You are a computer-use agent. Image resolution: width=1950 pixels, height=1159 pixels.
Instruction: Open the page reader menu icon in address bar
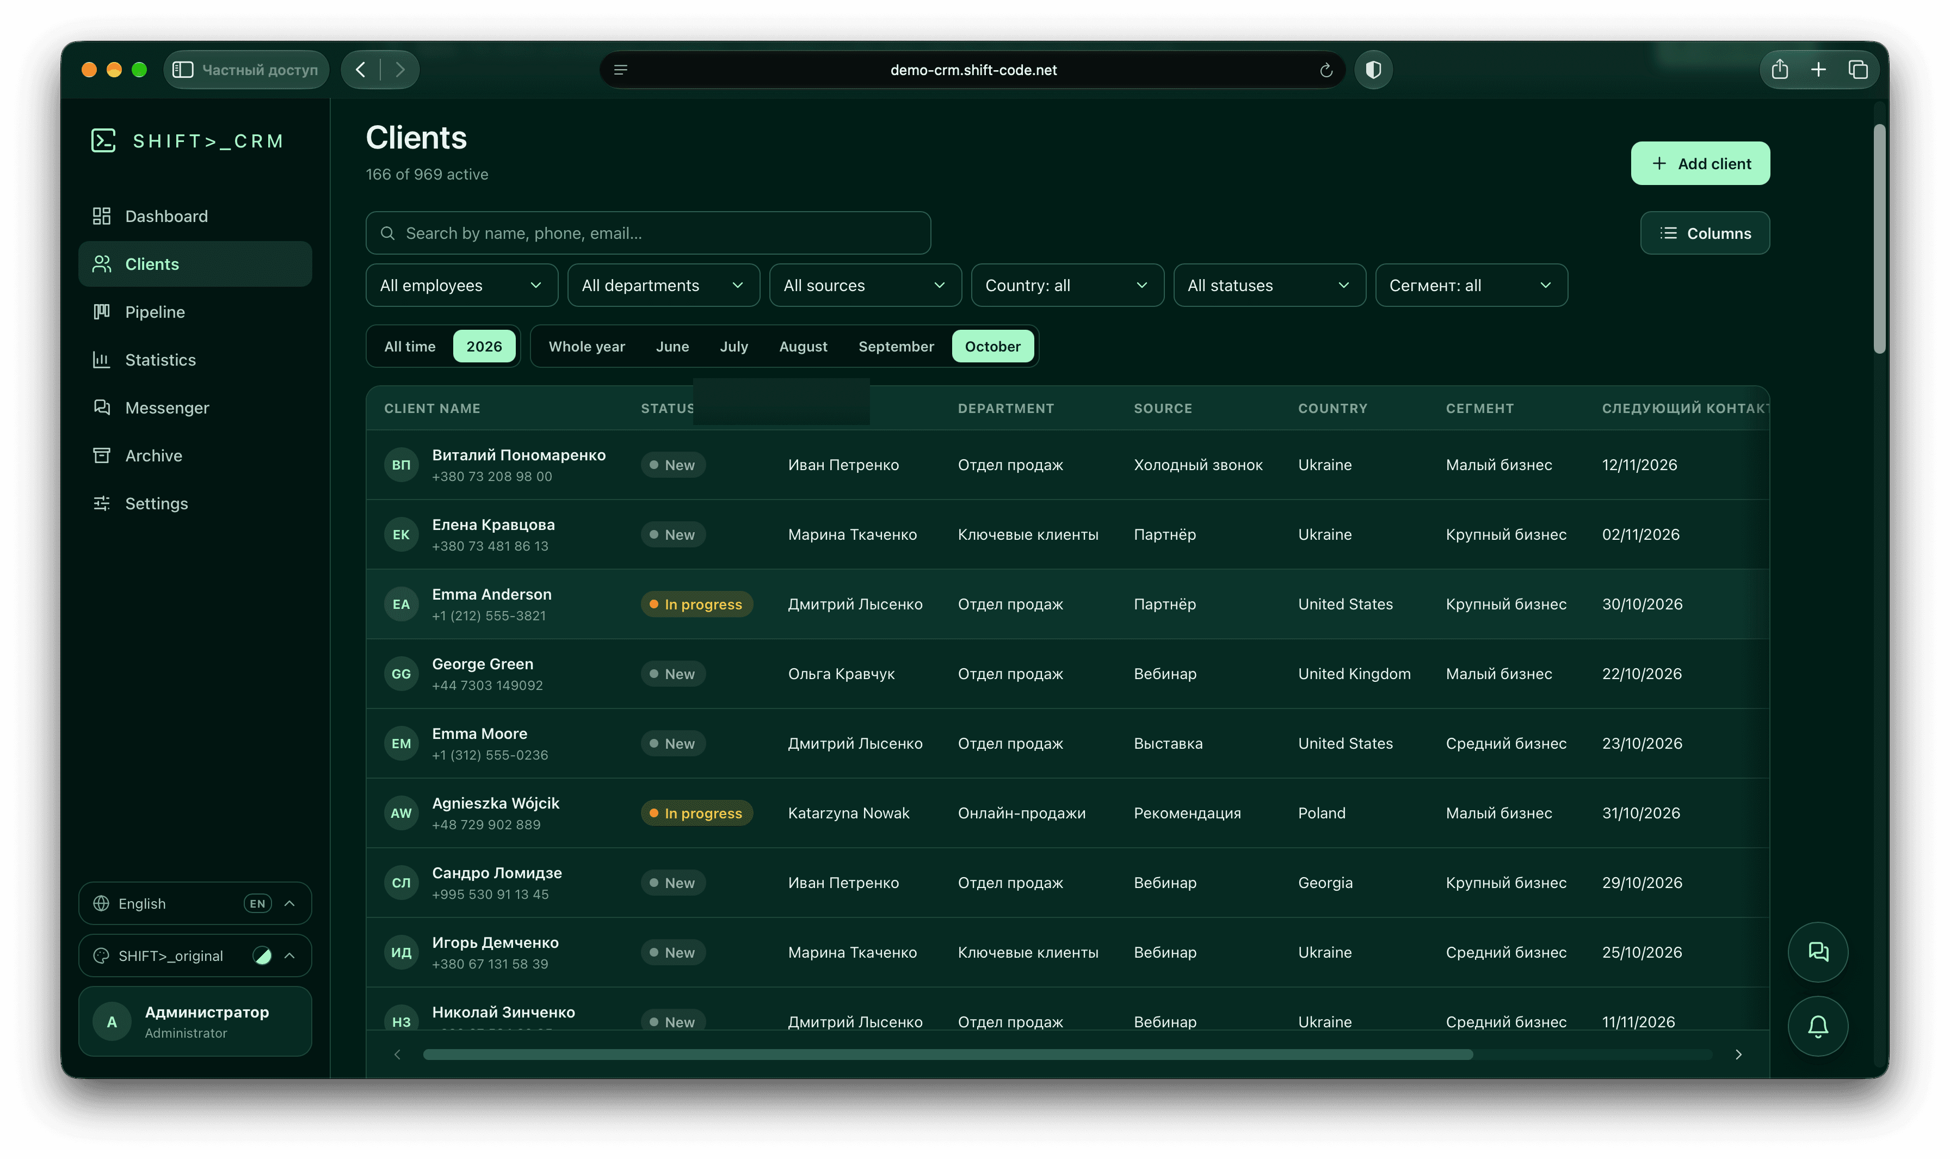click(621, 70)
